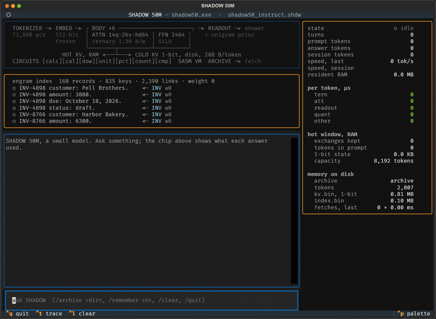This screenshot has height=319, width=436.
Task: Click the TOKENIZER block in the diagram
Action: (27, 28)
